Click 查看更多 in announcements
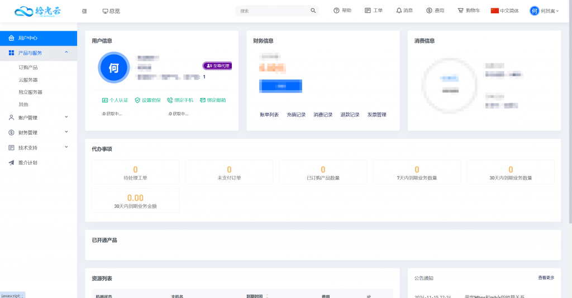572x298 pixels. click(x=546, y=277)
